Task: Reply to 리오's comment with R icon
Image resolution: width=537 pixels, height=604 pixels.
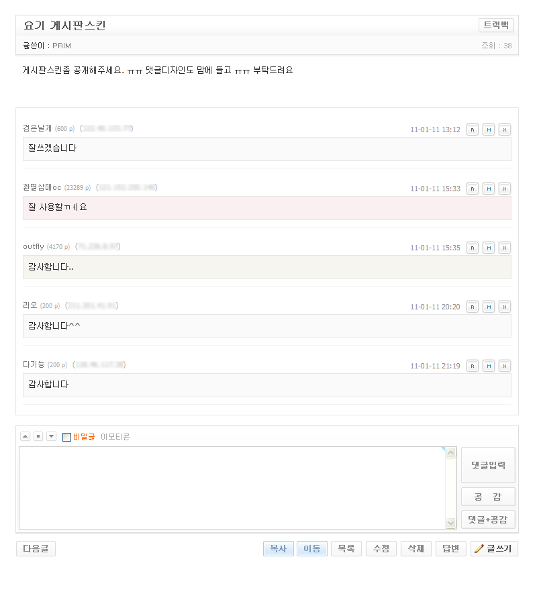Action: pyautogui.click(x=473, y=307)
